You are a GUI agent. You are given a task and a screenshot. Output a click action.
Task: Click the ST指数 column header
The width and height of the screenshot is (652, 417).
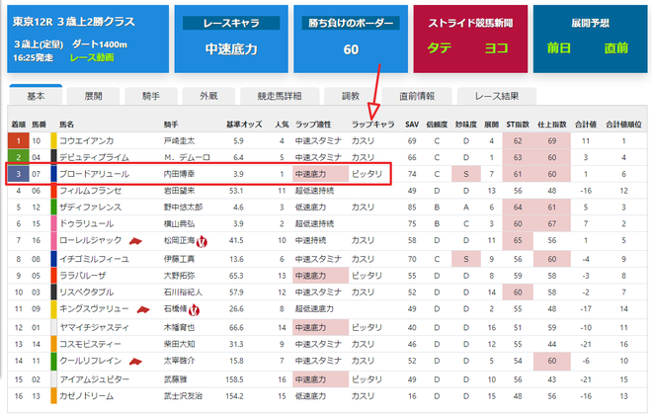tap(518, 125)
